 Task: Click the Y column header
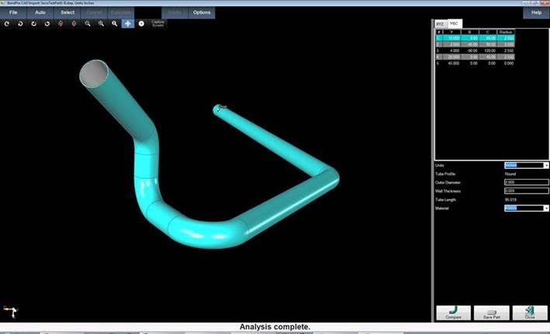tap(451, 32)
